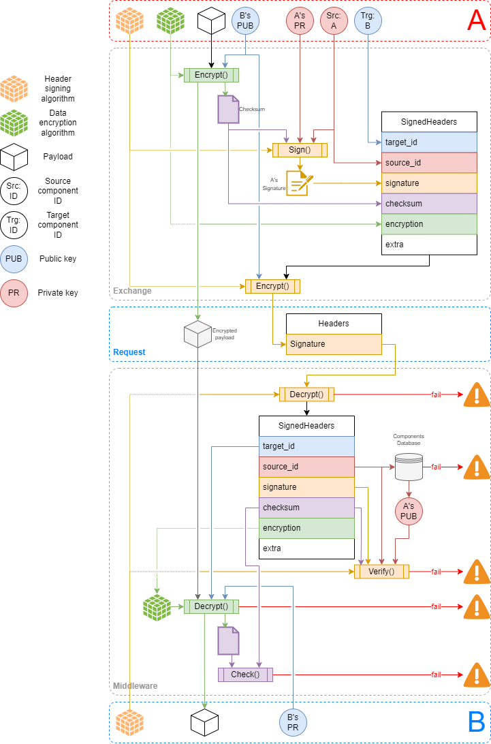Select the Signature row under Headers

click(334, 345)
